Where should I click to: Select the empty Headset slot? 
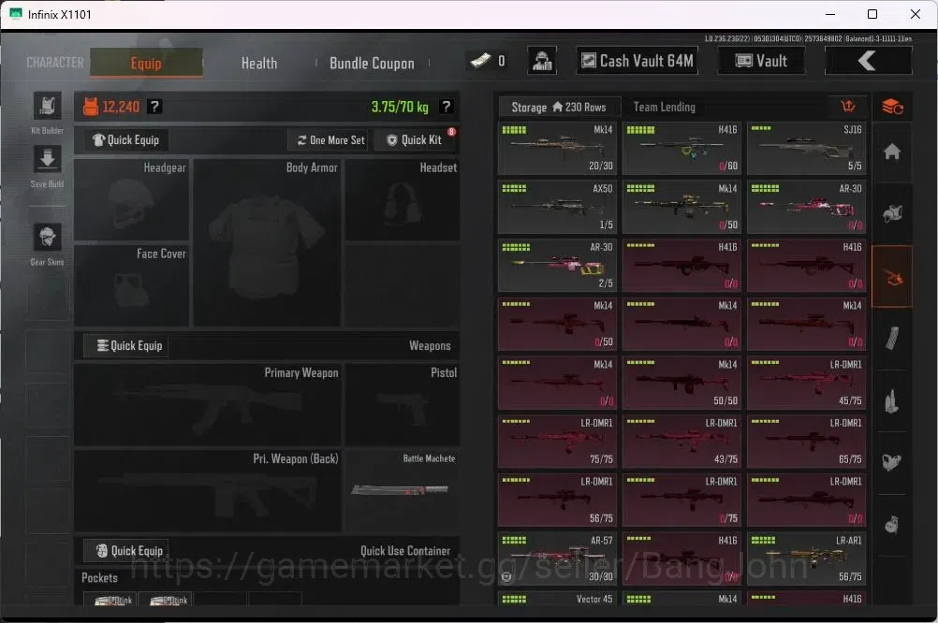pyautogui.click(x=403, y=200)
